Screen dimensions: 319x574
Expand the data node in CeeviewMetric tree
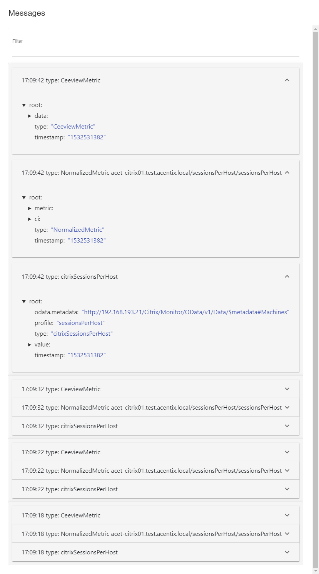(30, 116)
